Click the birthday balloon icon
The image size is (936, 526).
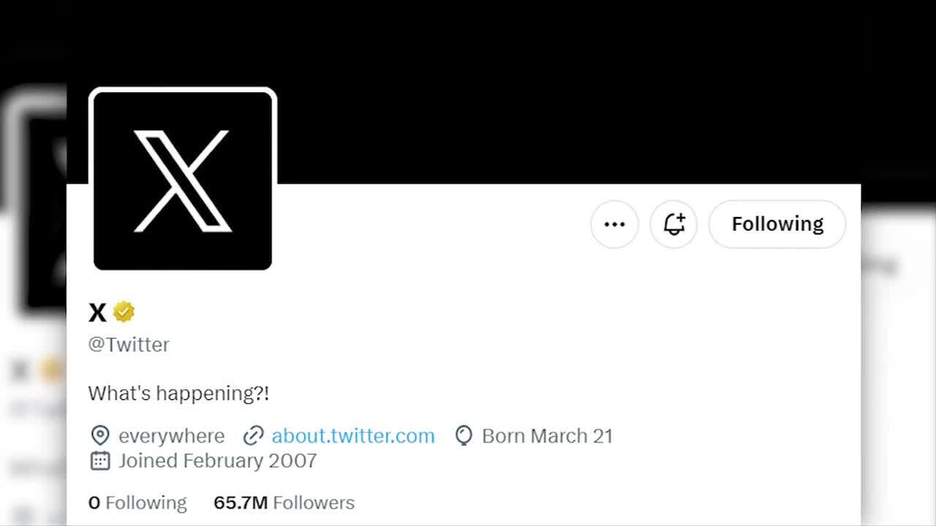coord(464,436)
